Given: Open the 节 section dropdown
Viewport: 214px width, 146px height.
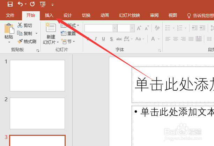Looking at the screenshot, I should click(x=68, y=41).
